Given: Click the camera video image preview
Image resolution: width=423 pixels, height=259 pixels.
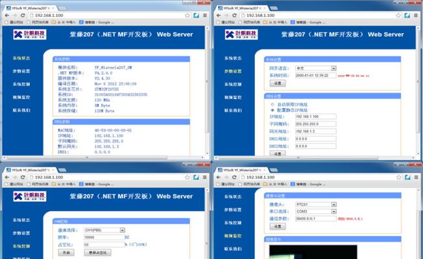Looking at the screenshot, I should 313,252.
